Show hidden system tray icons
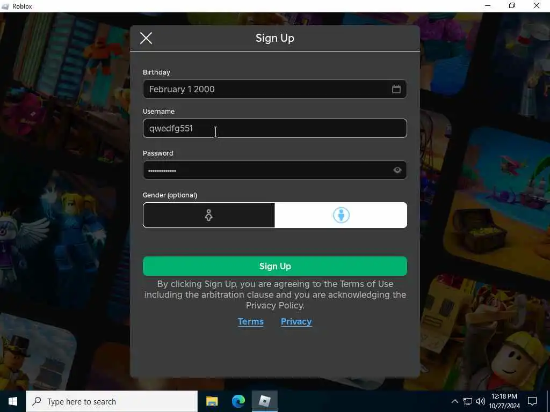Image resolution: width=550 pixels, height=412 pixels. click(454, 401)
